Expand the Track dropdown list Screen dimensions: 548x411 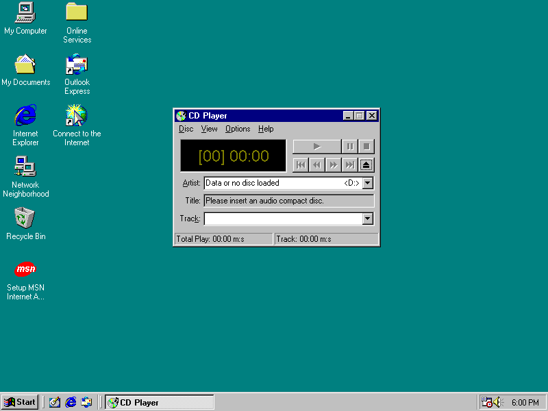coord(368,219)
